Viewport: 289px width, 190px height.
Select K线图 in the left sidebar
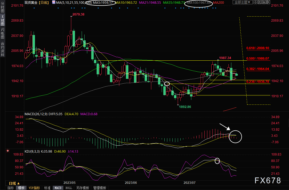2,21
